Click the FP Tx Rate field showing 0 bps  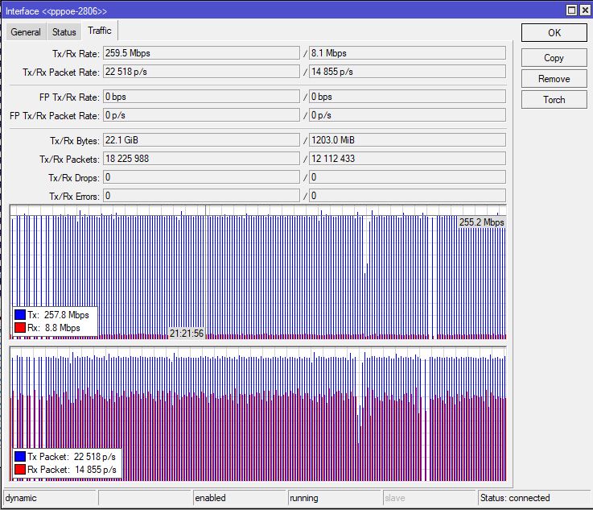(201, 97)
